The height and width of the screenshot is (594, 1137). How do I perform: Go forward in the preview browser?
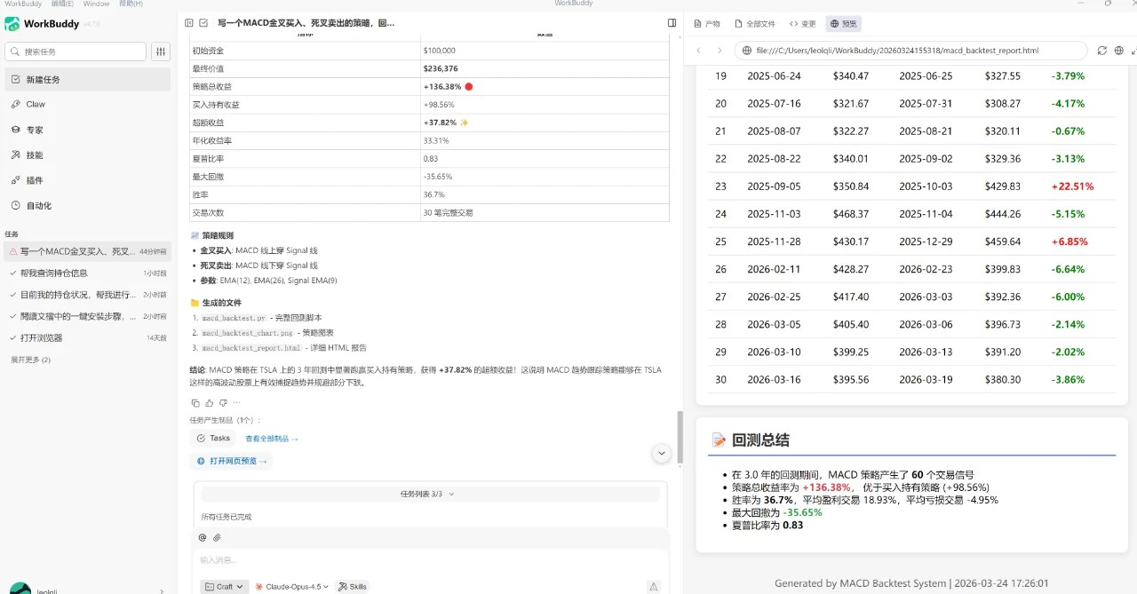(x=720, y=51)
